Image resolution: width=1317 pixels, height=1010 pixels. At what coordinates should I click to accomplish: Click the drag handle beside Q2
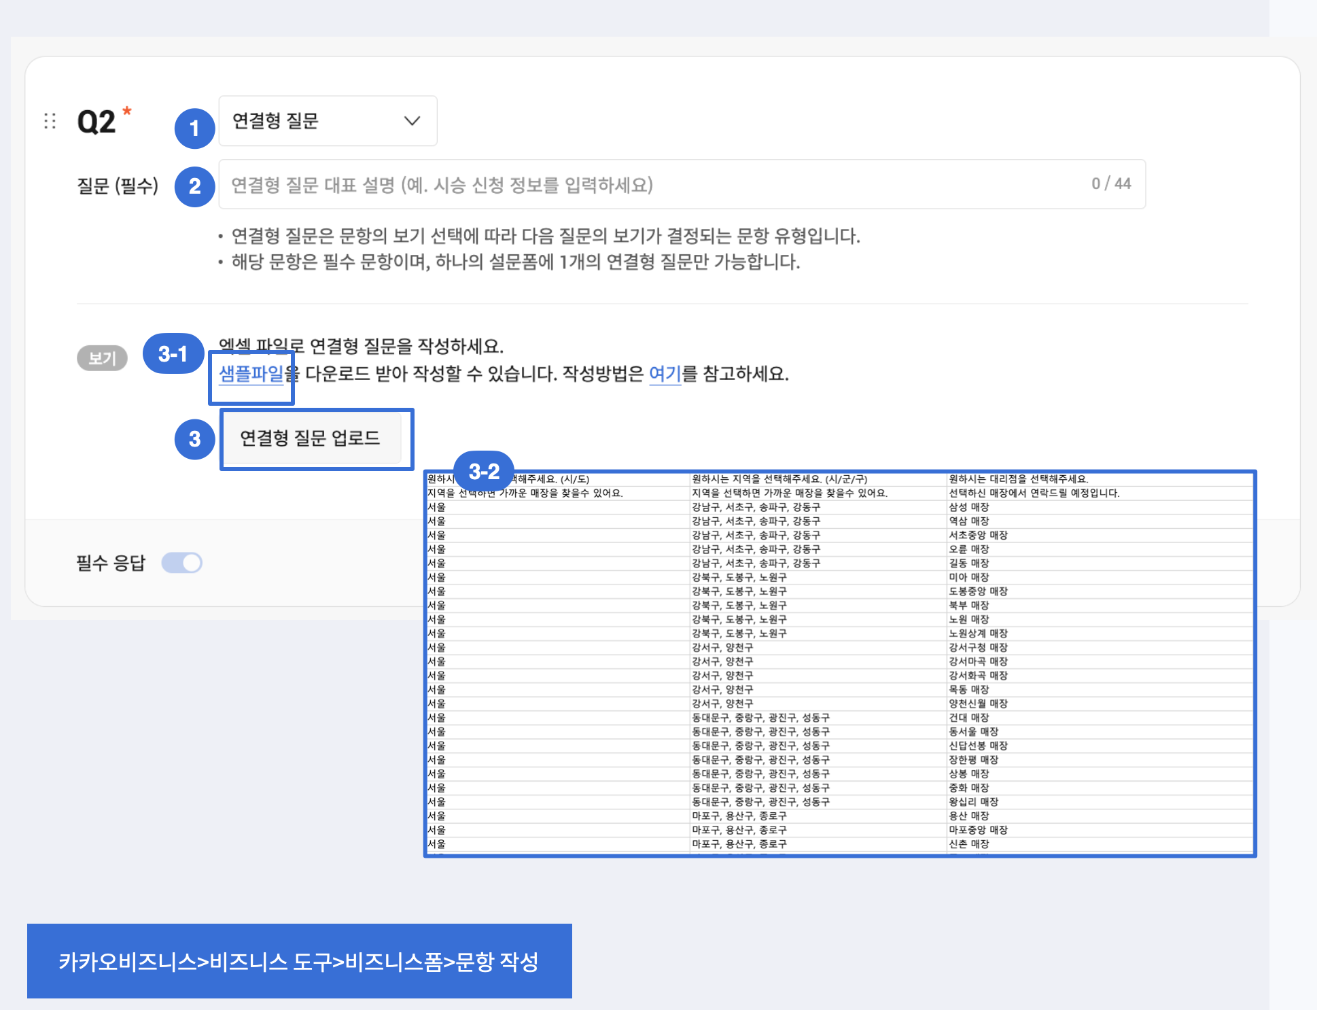point(50,121)
